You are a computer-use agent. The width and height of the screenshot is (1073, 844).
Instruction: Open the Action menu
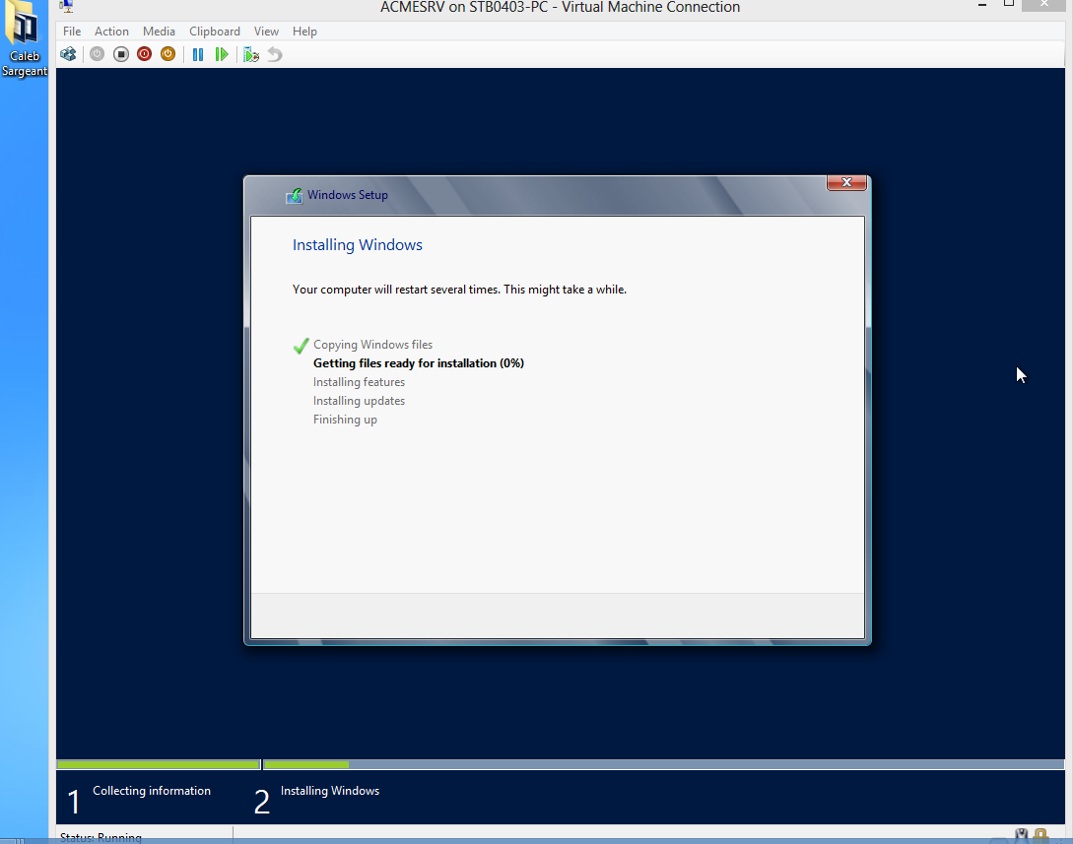(x=111, y=32)
